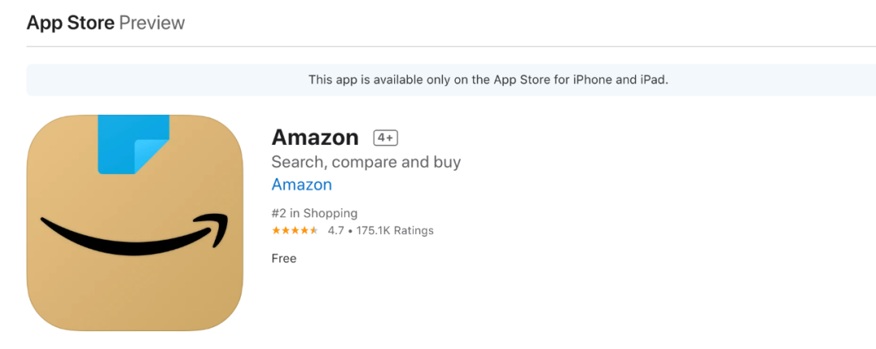Click the 4+ age rating badge
Image resolution: width=876 pixels, height=349 pixels.
[x=385, y=138]
